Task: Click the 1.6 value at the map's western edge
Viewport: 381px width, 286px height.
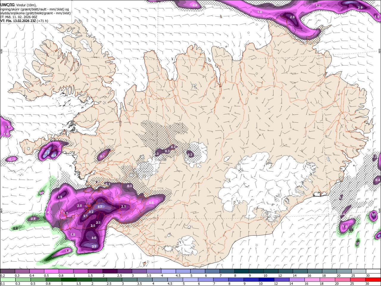Action: [x=6, y=134]
